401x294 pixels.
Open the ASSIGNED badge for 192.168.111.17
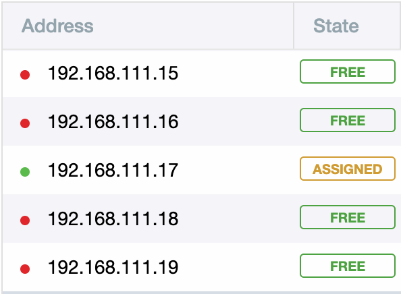(x=348, y=169)
